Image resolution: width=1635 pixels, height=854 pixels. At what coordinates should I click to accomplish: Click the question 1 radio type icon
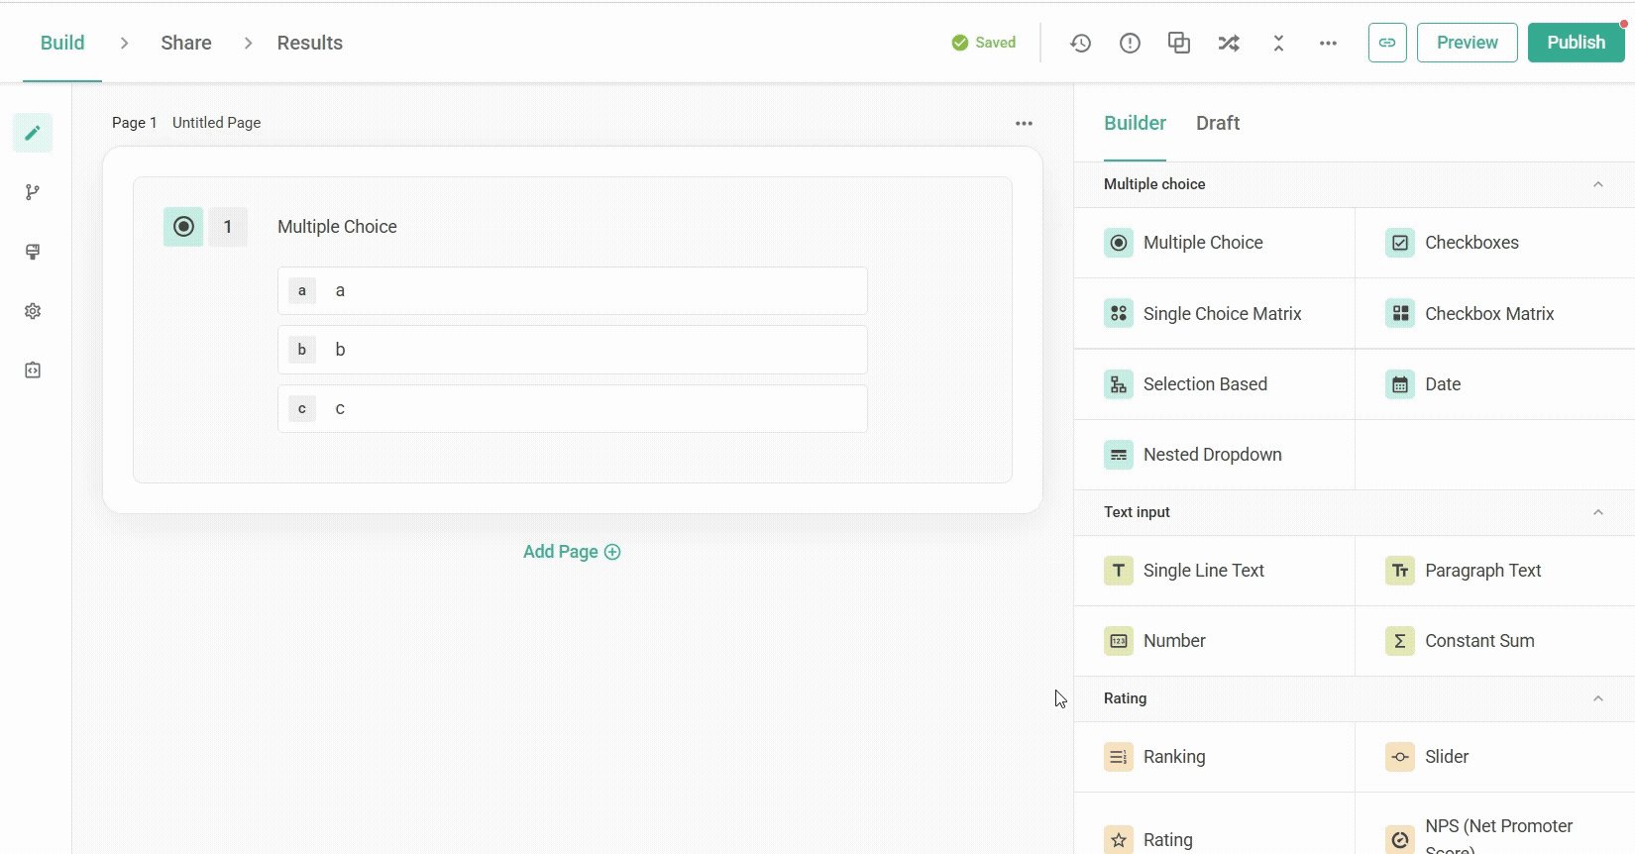183,227
